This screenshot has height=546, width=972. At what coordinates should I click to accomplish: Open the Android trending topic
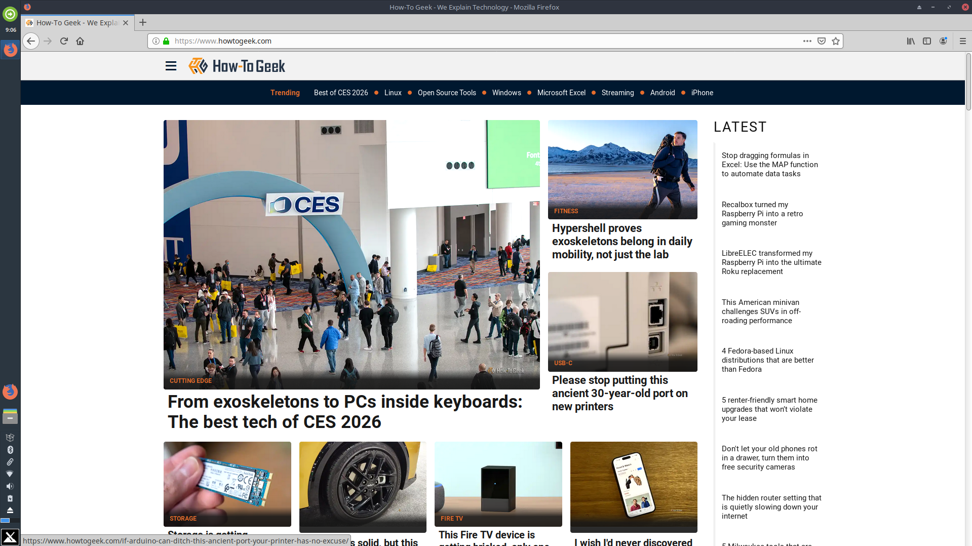click(x=663, y=93)
